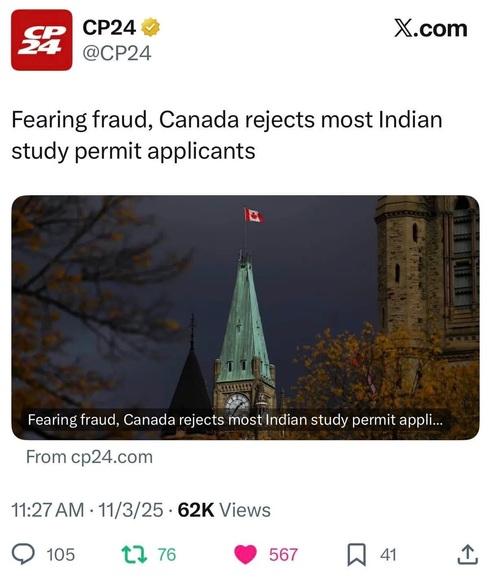Click the tweet headline text

pyautogui.click(x=227, y=135)
